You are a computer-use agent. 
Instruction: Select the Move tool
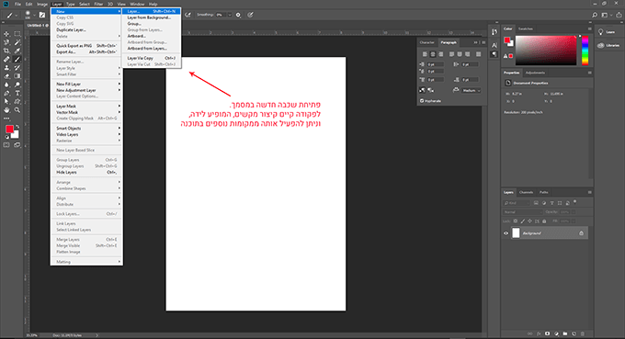[x=6, y=34]
